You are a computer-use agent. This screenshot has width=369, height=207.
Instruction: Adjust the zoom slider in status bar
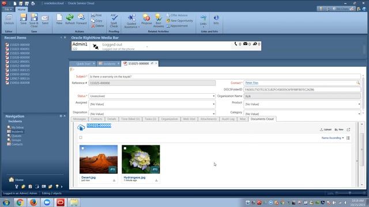click(350, 193)
